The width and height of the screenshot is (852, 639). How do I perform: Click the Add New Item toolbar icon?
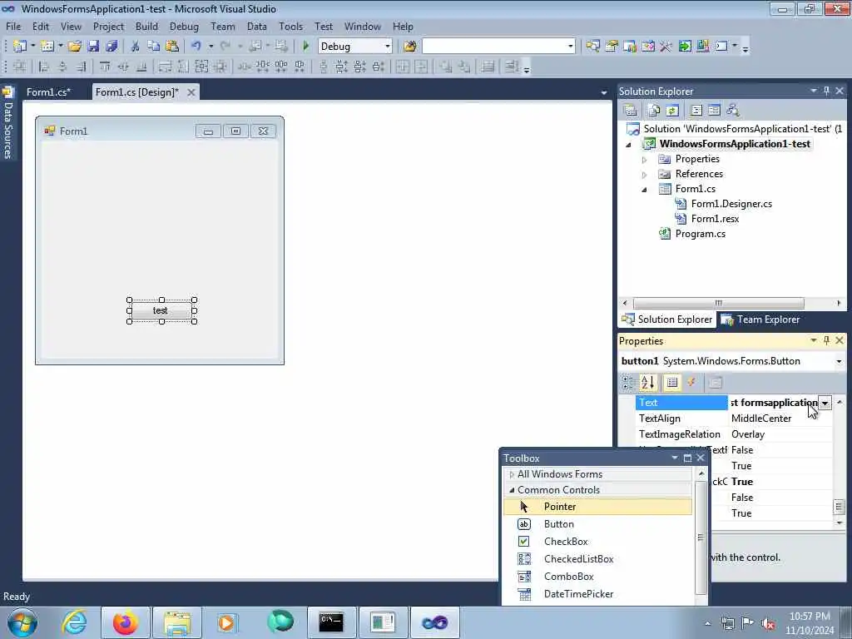47,47
